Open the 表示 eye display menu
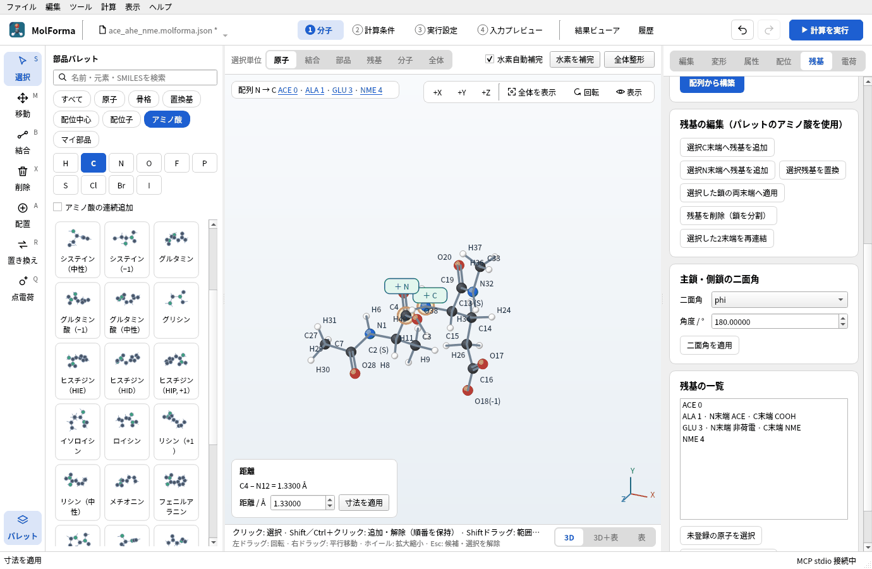872x569 pixels. coord(629,92)
